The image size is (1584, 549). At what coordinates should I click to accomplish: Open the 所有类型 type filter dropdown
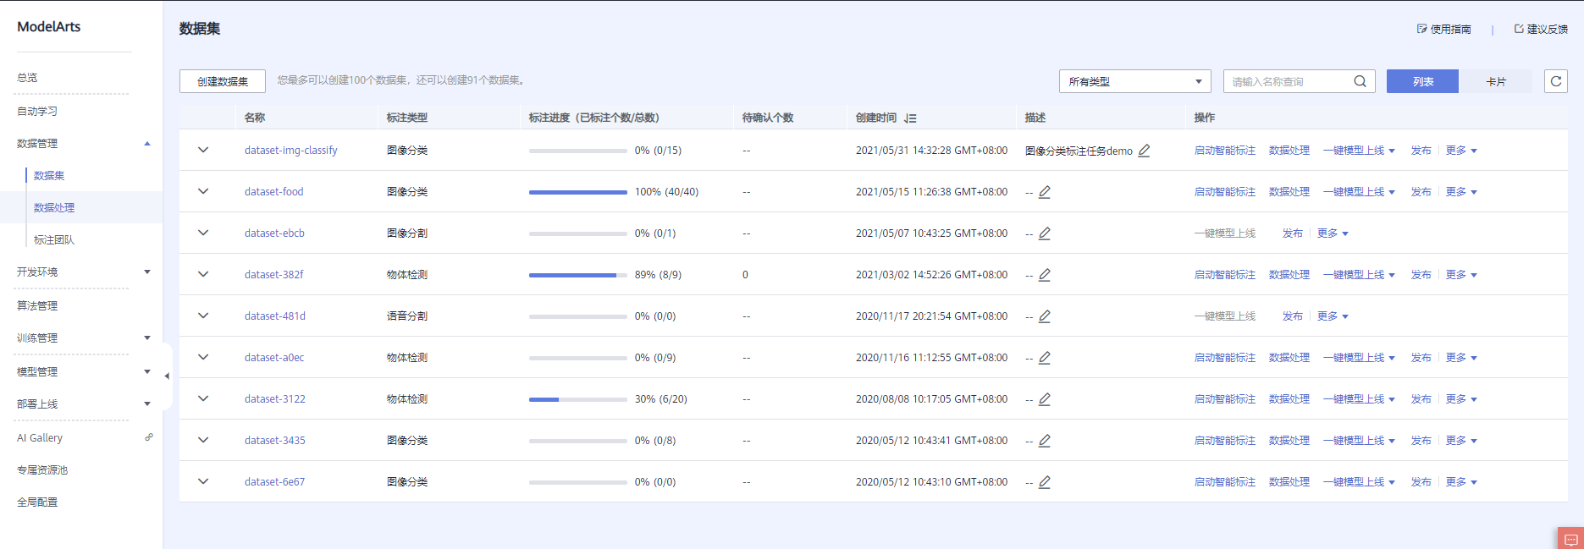pos(1134,81)
